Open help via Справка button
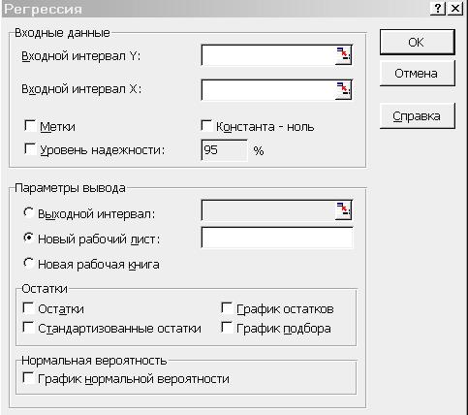Viewport: 468px width, 415px height. pyautogui.click(x=418, y=116)
